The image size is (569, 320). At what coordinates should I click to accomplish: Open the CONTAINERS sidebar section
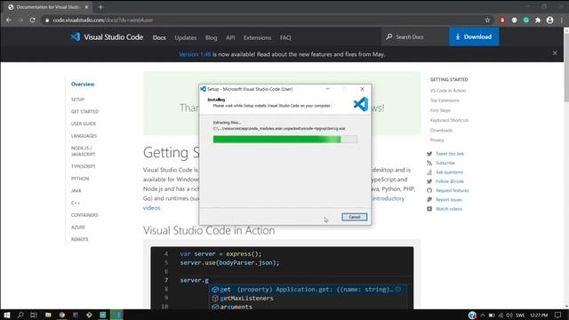[84, 215]
